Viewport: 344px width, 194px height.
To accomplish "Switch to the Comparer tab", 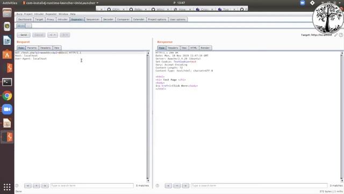I will 123,19.
